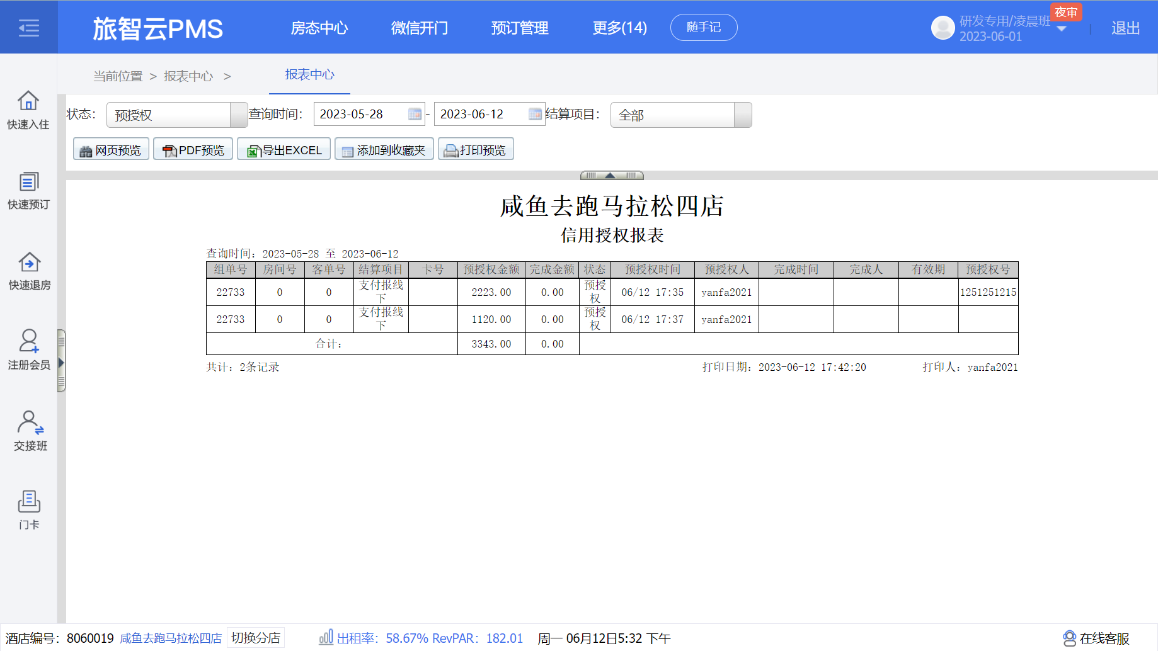Open the 结算项目 settlement item dropdown
The width and height of the screenshot is (1158, 651).
coord(681,115)
